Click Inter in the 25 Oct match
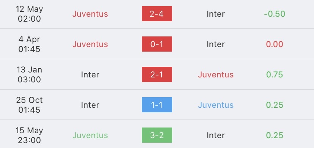This screenshot has width=314, height=148. (x=90, y=105)
